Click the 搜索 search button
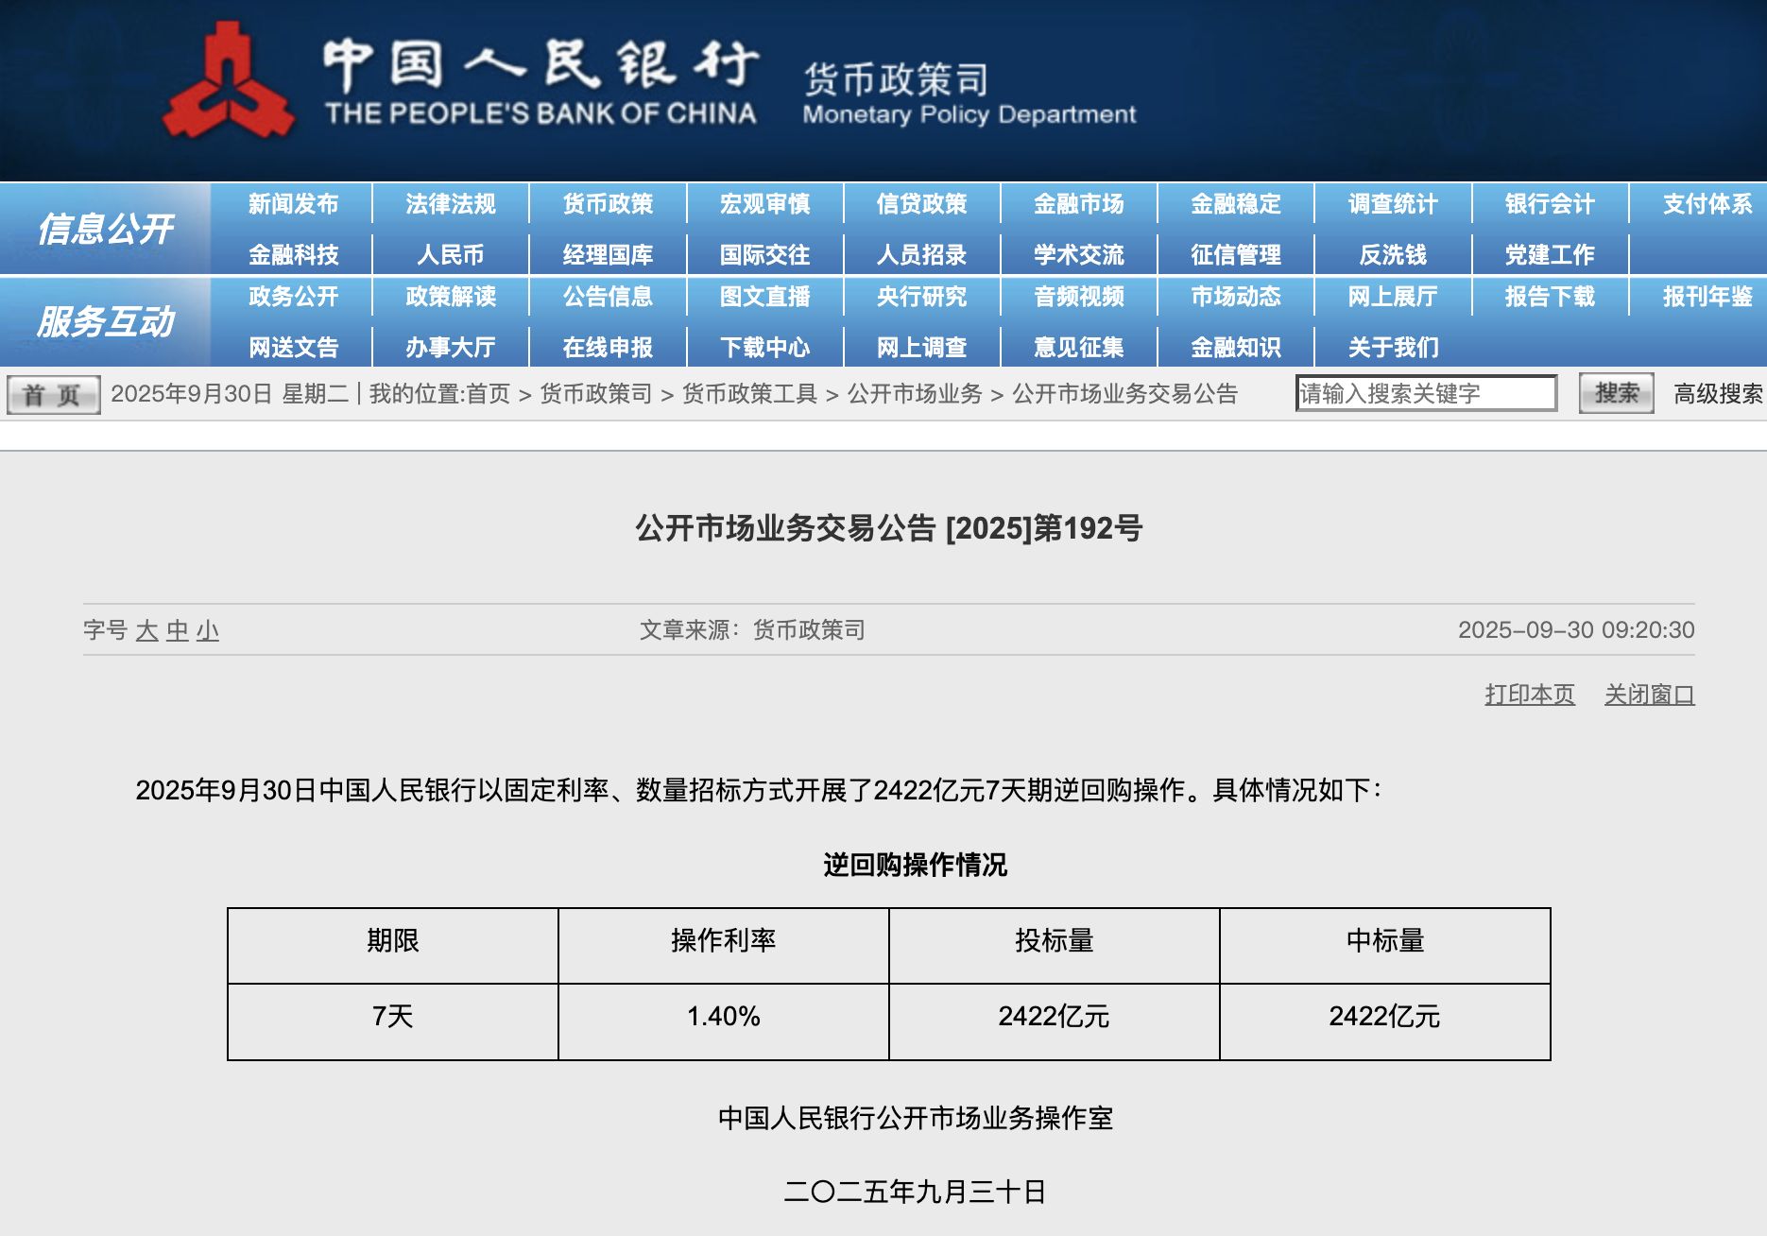 (1616, 393)
